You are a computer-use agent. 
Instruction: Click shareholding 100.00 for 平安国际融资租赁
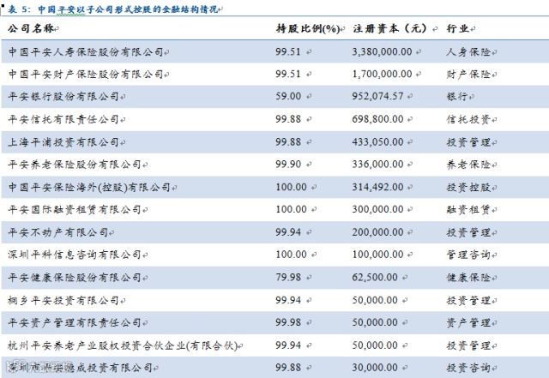click(292, 209)
